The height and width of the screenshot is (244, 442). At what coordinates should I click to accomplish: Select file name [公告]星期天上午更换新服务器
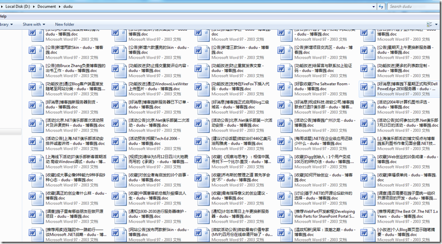(x=405, y=50)
